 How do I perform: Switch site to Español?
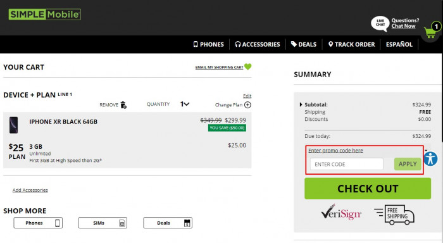point(399,44)
